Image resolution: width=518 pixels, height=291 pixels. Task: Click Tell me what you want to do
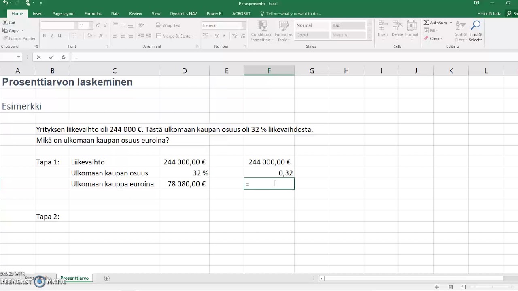(x=290, y=13)
